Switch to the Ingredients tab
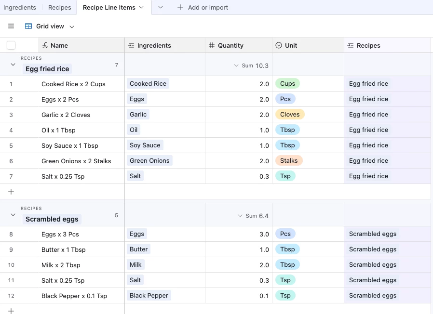 20,7
